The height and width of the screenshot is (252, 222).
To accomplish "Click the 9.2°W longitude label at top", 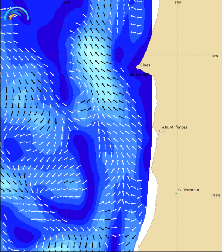I will tap(67, 3).
